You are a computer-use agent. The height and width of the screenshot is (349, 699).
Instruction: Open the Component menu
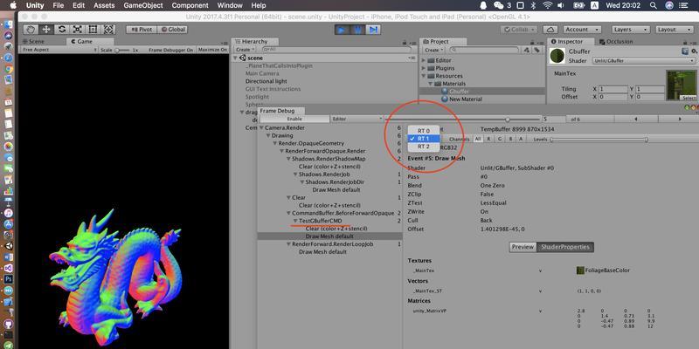(190, 6)
